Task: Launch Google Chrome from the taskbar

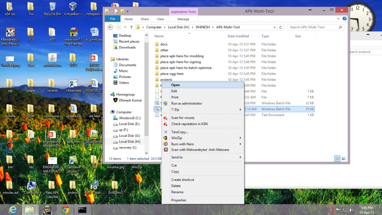Action: pos(65,210)
